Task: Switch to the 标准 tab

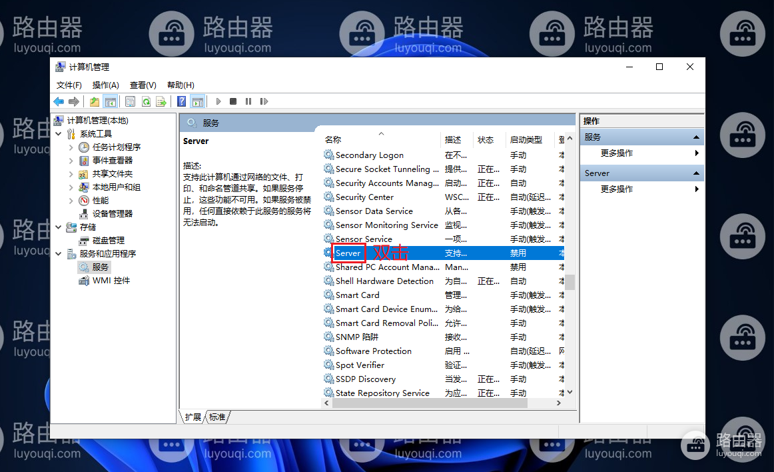Action: click(x=217, y=417)
